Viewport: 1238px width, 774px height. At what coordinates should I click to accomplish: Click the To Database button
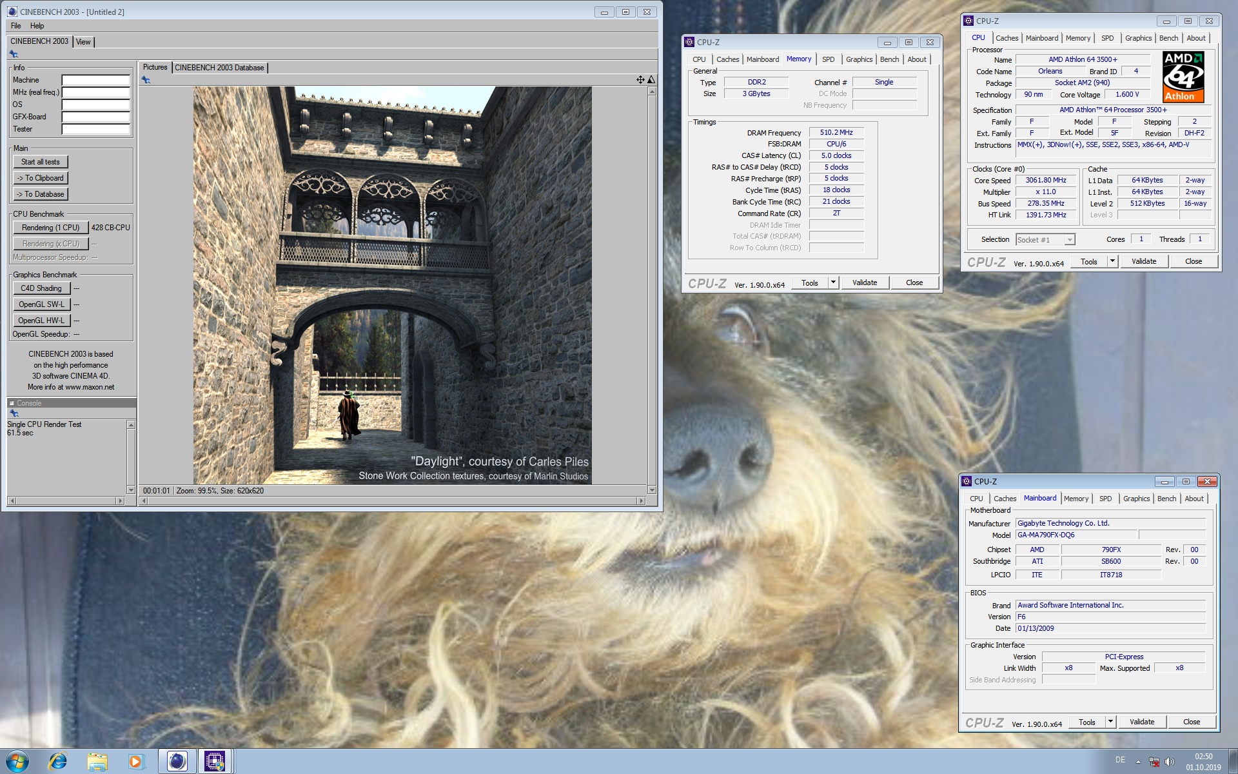[x=41, y=194]
